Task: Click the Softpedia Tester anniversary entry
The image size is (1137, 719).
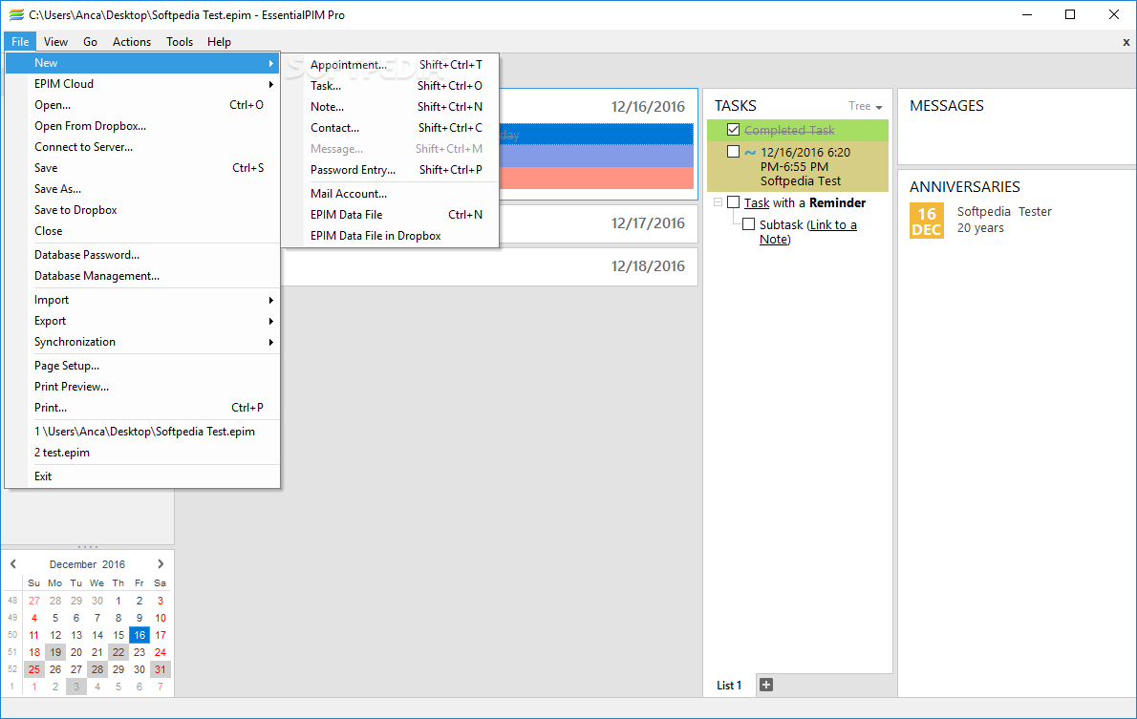Action: tap(1004, 220)
